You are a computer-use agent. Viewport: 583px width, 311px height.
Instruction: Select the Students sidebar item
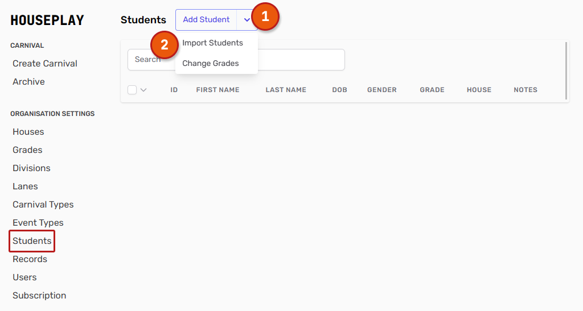pos(32,241)
